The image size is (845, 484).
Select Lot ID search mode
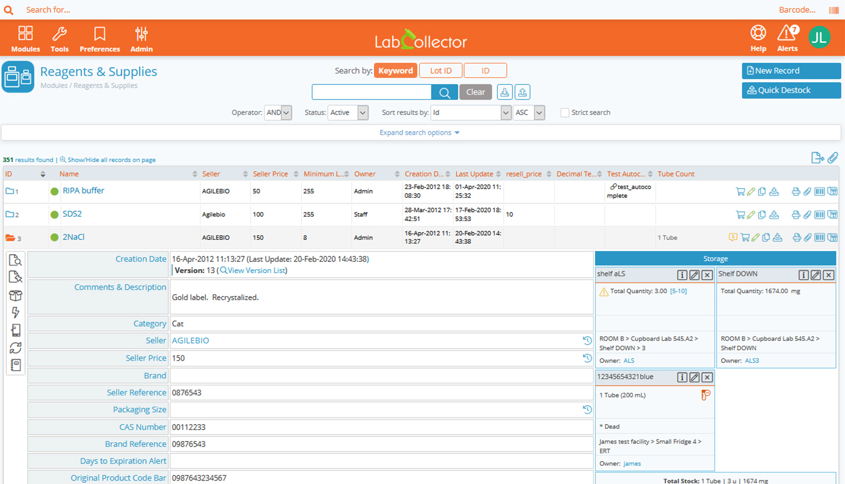(x=441, y=70)
